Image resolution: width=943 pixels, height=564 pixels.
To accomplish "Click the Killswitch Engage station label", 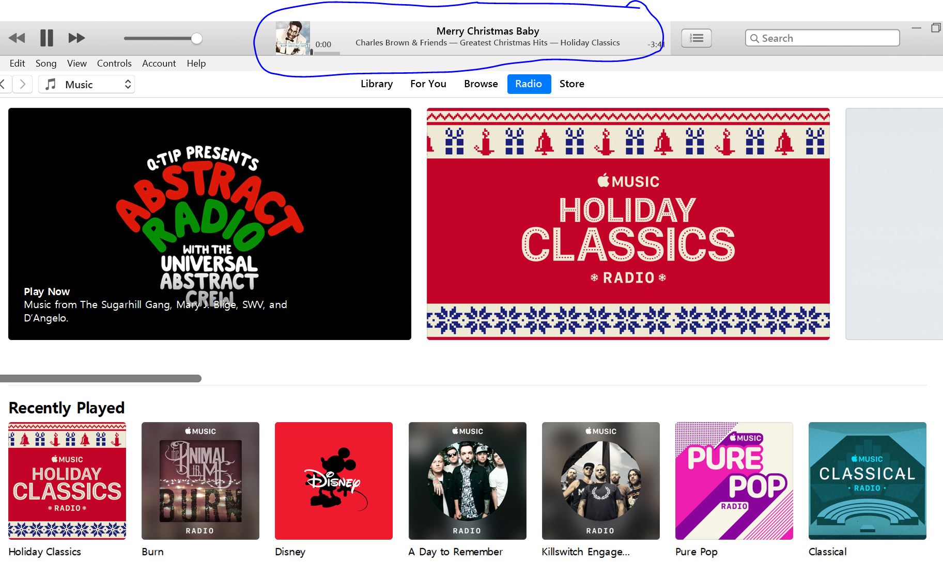I will tap(586, 552).
